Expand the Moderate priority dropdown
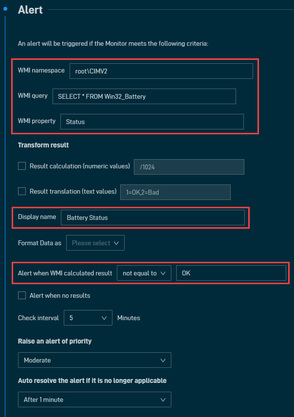The image size is (294, 417). (94, 360)
